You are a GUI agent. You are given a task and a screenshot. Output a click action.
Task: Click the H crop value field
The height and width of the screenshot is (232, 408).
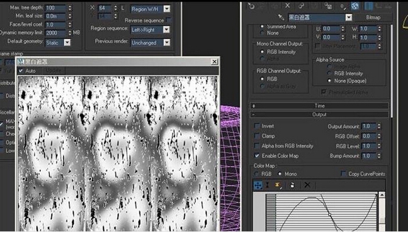click(x=368, y=38)
